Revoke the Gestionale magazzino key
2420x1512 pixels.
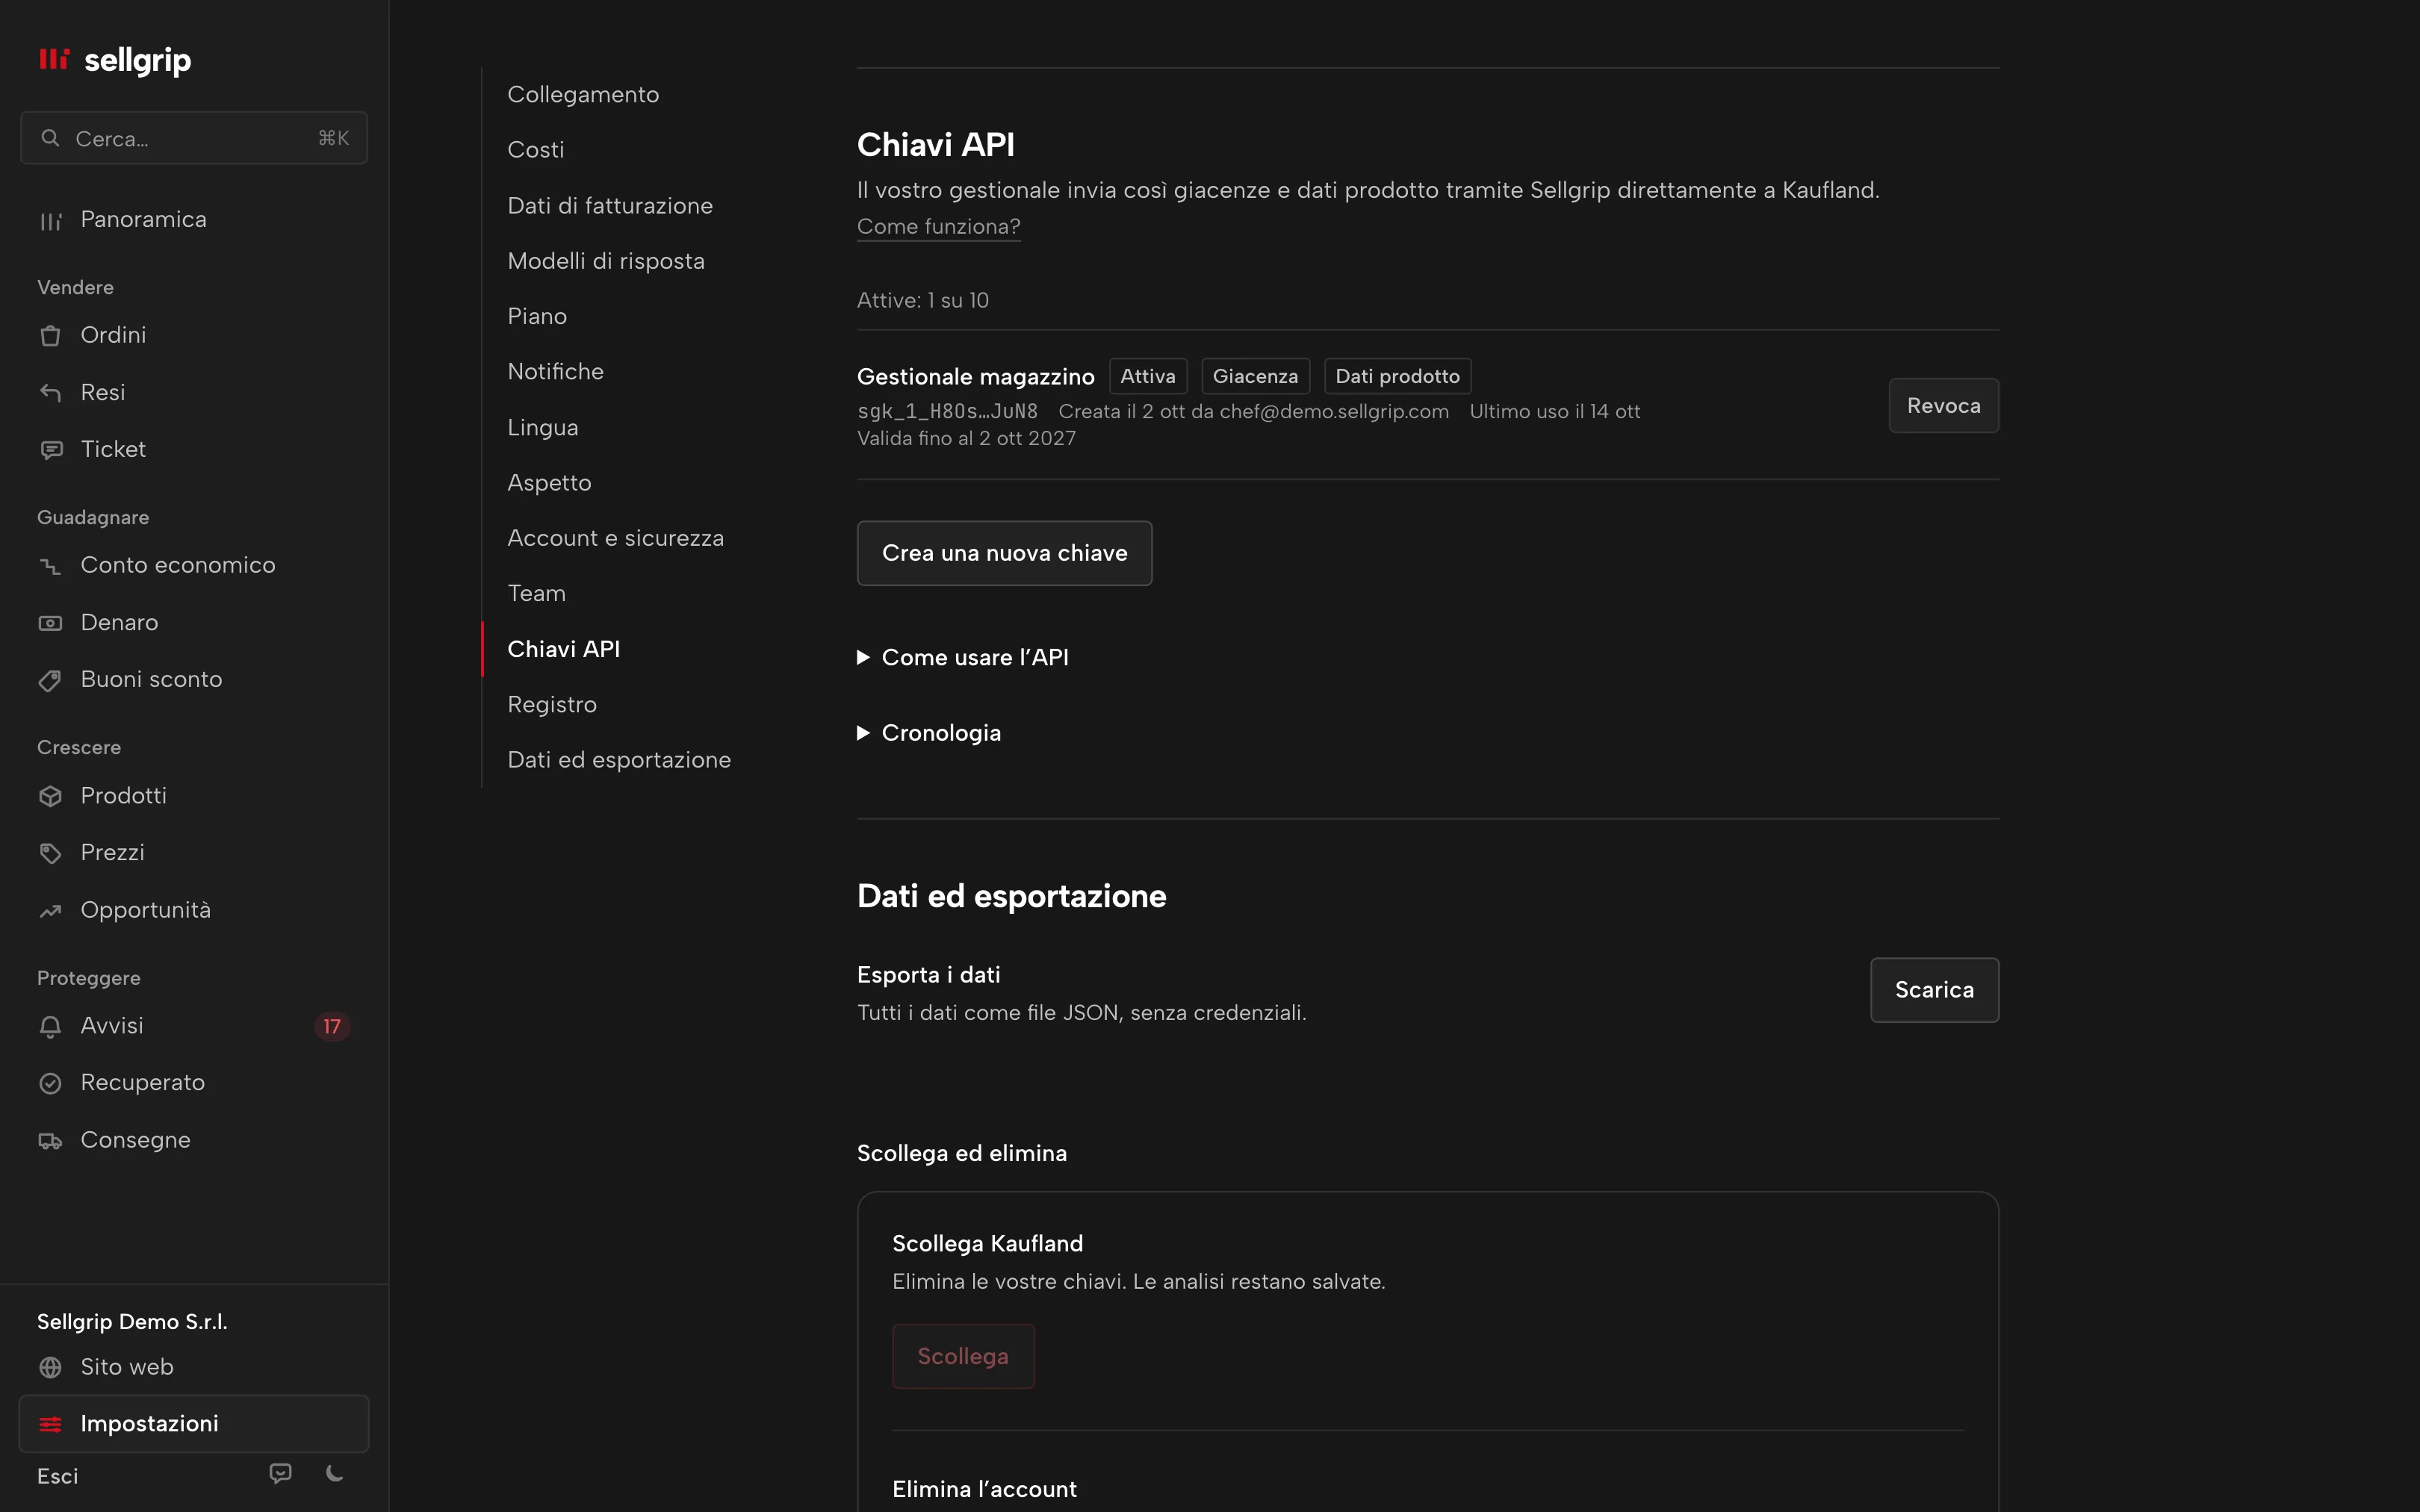[1943, 405]
